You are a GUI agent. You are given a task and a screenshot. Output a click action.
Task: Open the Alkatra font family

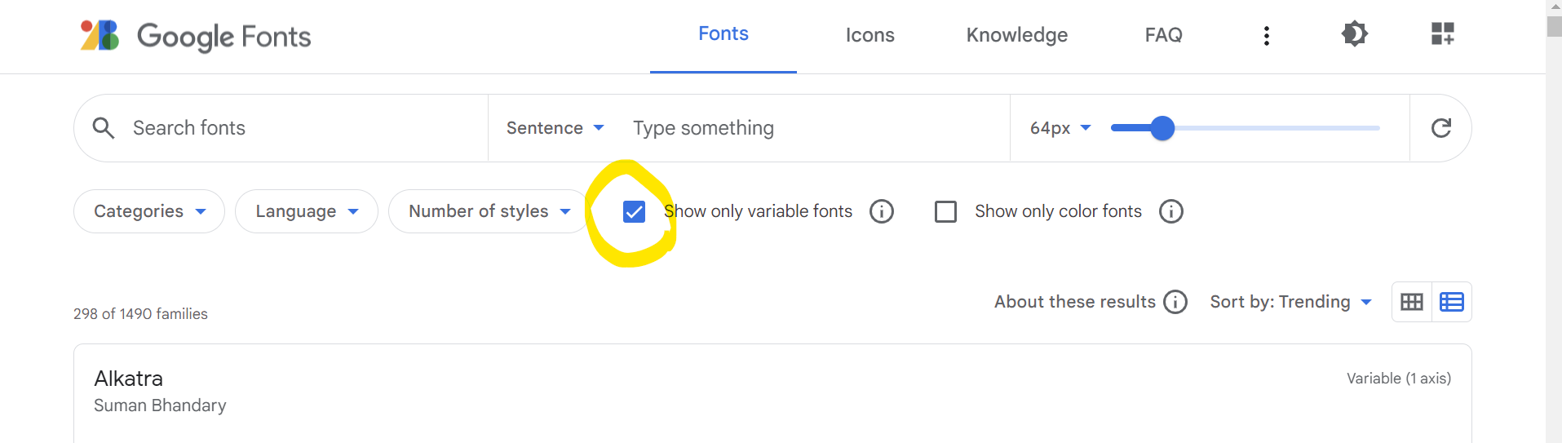tap(128, 379)
